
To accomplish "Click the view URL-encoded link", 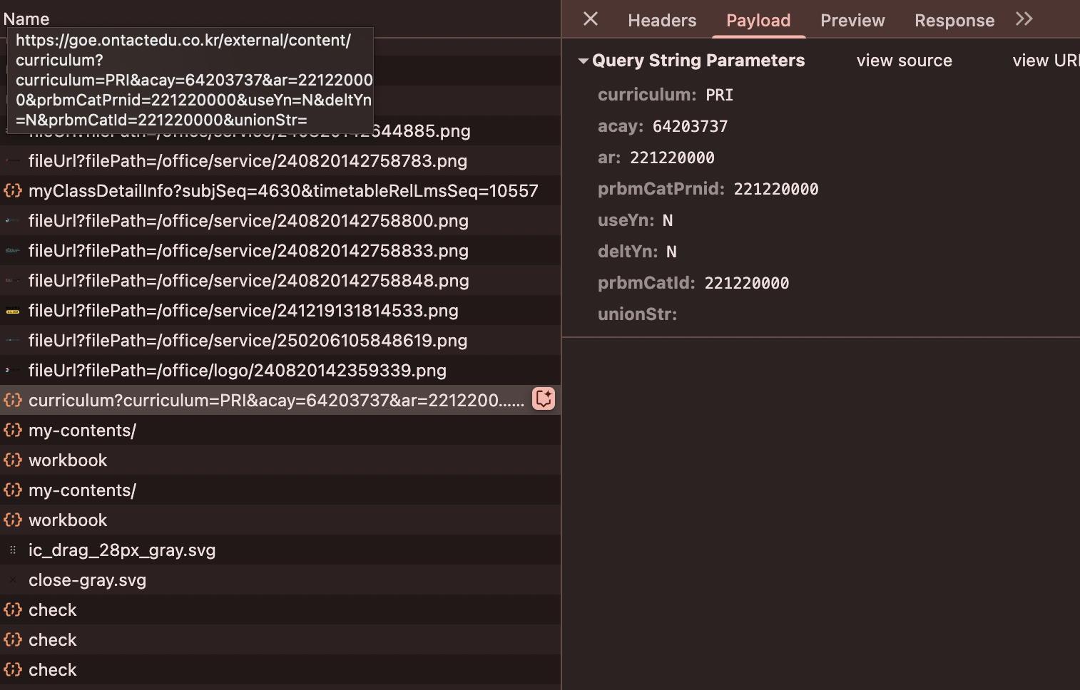I will (1045, 61).
